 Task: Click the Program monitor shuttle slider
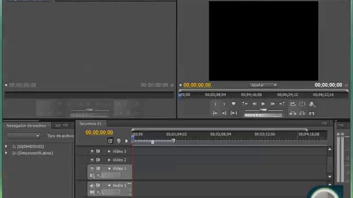point(264,110)
